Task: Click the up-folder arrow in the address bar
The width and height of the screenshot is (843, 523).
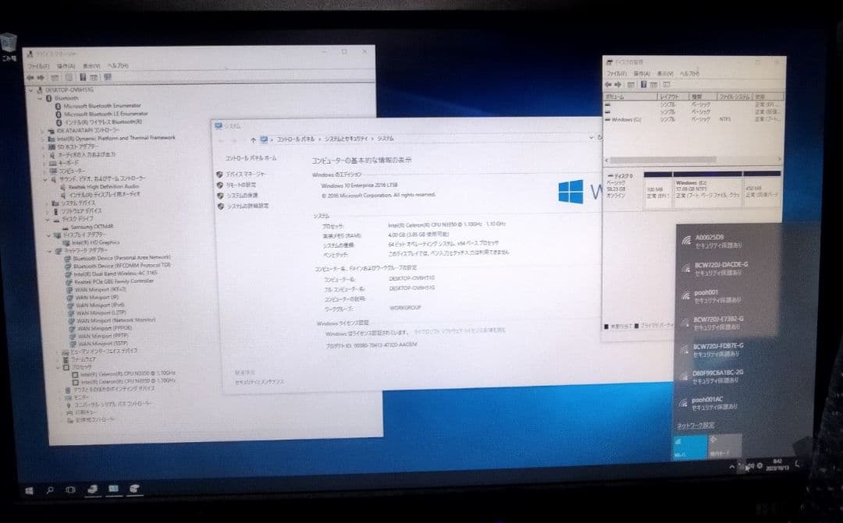Action: pos(251,138)
